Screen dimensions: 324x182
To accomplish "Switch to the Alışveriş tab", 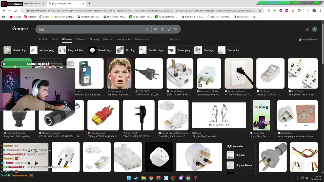I will coord(94,39).
